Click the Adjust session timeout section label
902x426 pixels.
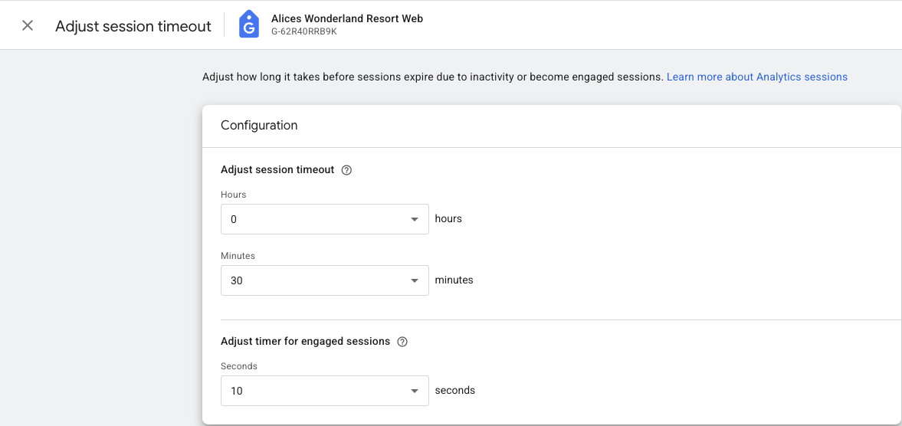[x=277, y=169]
